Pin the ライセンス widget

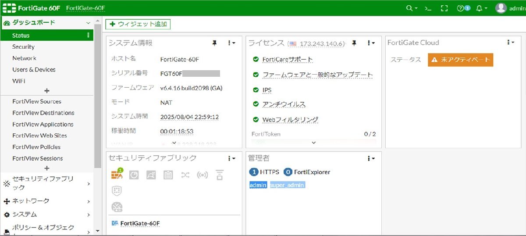click(354, 43)
